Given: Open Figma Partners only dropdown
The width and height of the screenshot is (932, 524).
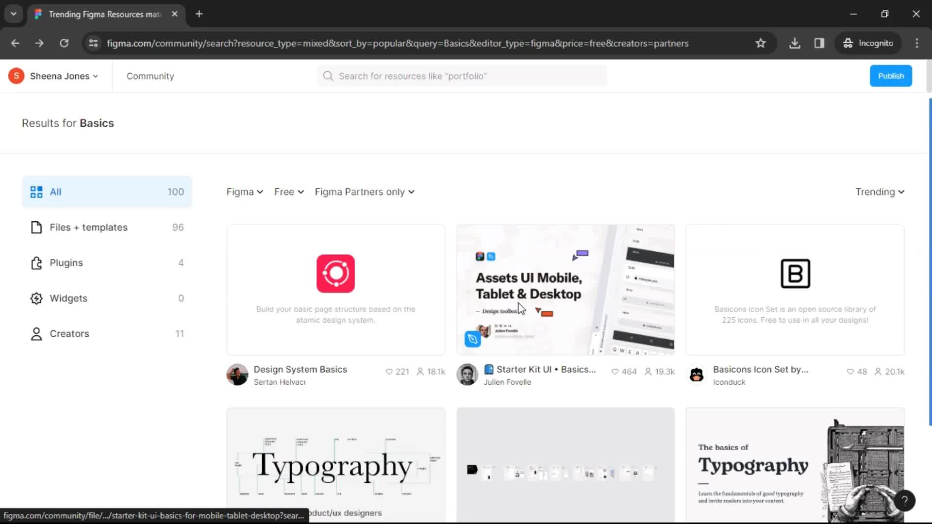Looking at the screenshot, I should [365, 192].
